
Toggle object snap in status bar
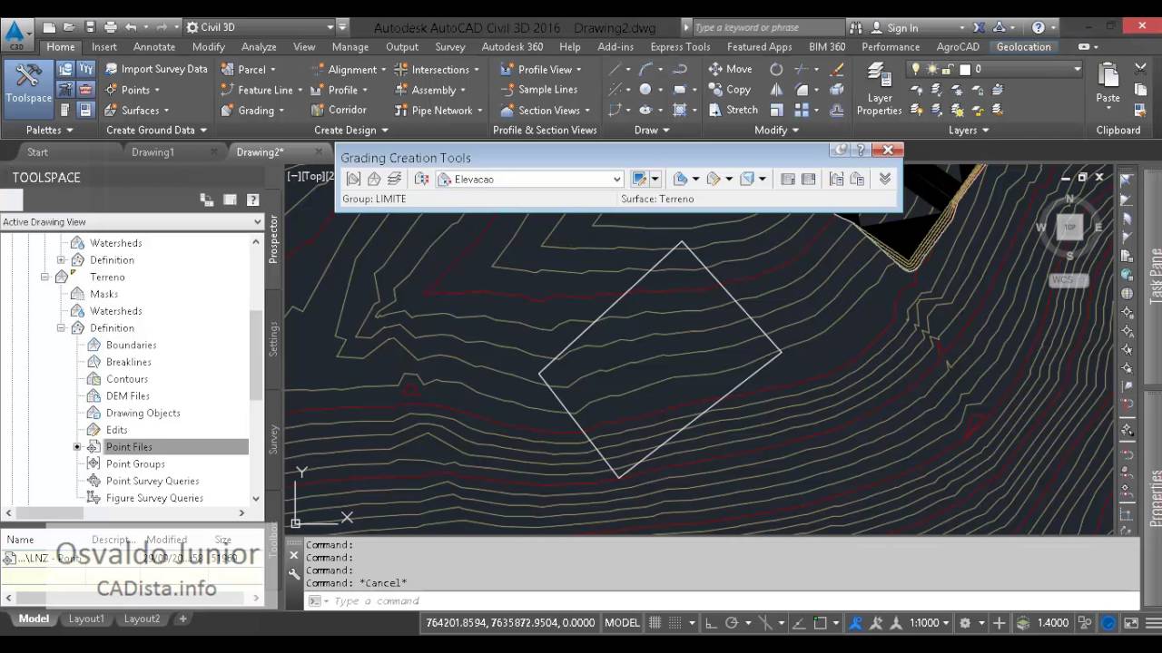click(x=820, y=623)
